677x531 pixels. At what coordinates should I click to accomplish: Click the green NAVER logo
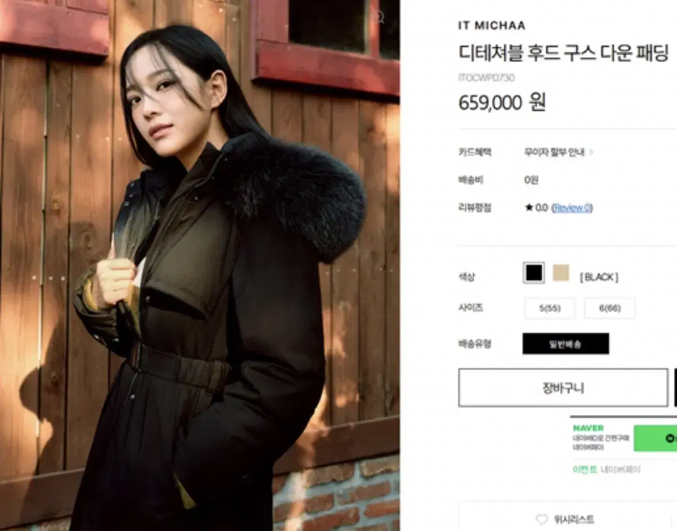pyautogui.click(x=588, y=428)
